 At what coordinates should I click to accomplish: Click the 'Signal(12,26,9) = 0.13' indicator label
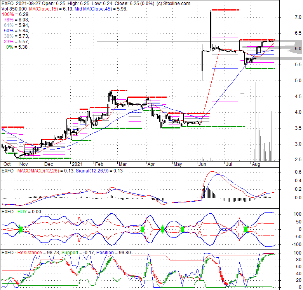99,171
